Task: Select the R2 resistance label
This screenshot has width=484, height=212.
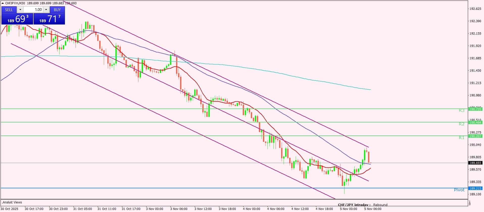Action: (x=462, y=124)
